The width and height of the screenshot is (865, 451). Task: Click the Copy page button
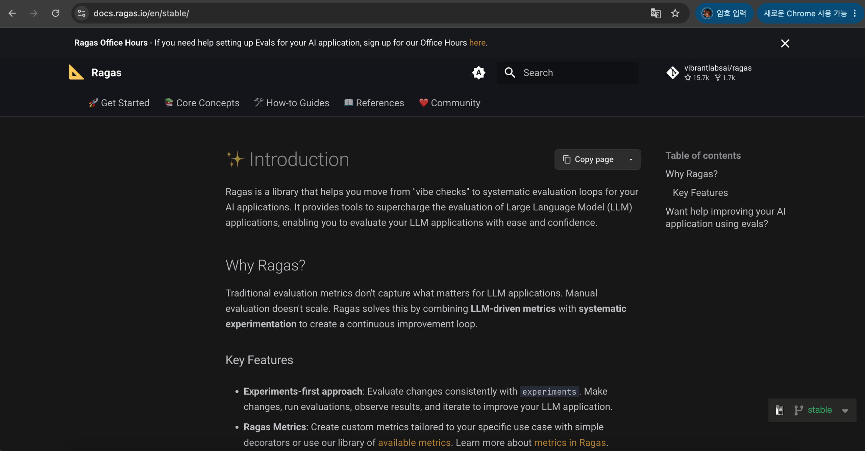[x=588, y=159]
